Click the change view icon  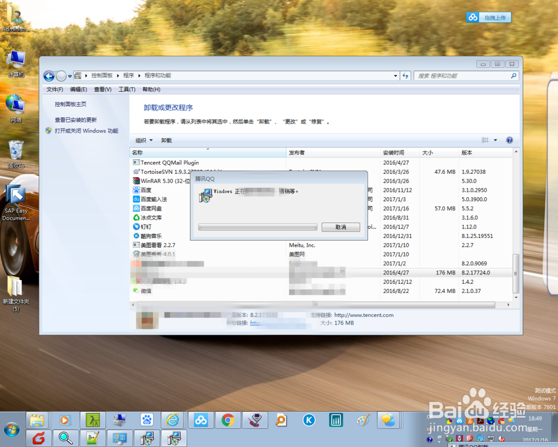[x=485, y=140]
